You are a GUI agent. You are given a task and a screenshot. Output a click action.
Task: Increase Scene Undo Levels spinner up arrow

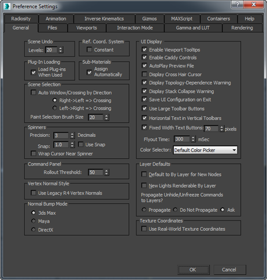[61, 48]
